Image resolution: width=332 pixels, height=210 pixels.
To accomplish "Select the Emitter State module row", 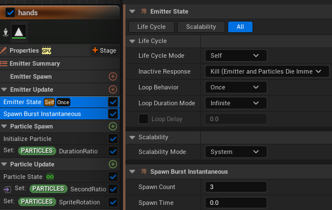I will click(60, 102).
